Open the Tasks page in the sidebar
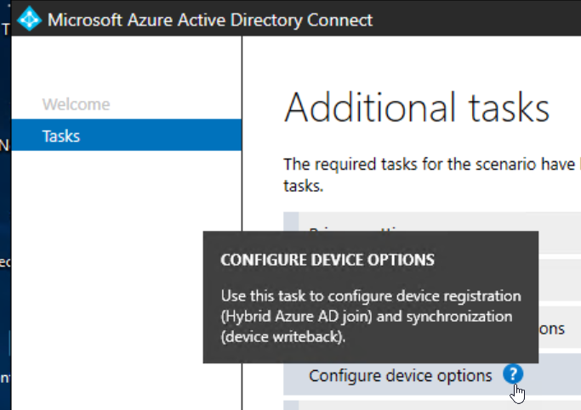The height and width of the screenshot is (410, 581). click(61, 136)
